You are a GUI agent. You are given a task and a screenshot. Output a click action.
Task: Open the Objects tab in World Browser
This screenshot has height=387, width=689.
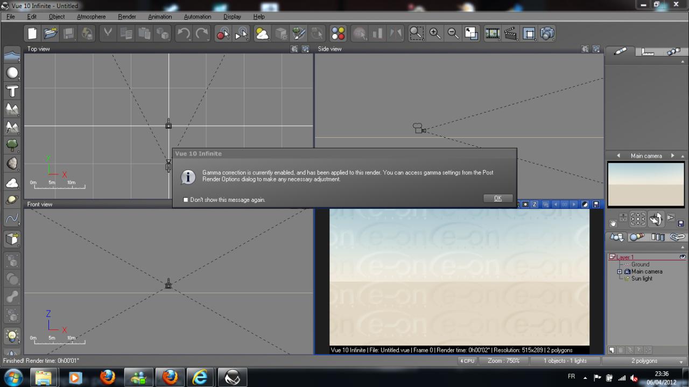click(x=617, y=237)
